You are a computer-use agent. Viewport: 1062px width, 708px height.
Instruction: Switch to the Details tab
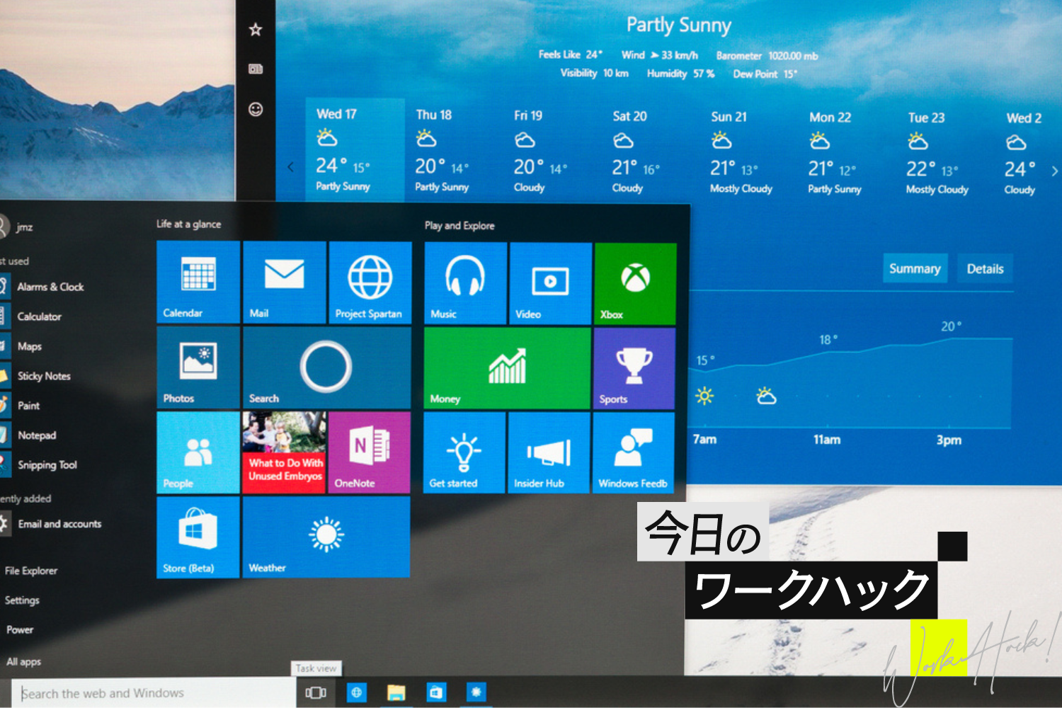pyautogui.click(x=985, y=269)
